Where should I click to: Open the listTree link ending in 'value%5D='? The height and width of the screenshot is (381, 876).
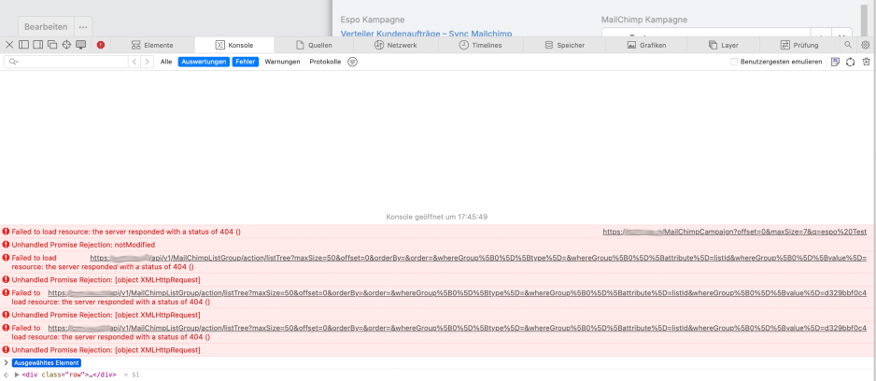pyautogui.click(x=478, y=258)
